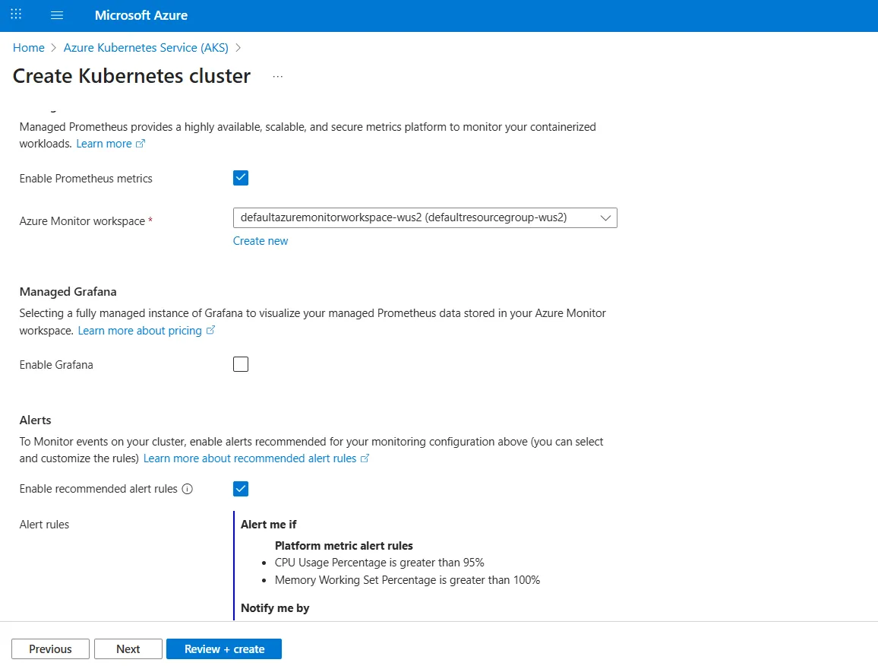Image resolution: width=878 pixels, height=666 pixels.
Task: Click external icon after alert rules link
Action: pyautogui.click(x=365, y=458)
